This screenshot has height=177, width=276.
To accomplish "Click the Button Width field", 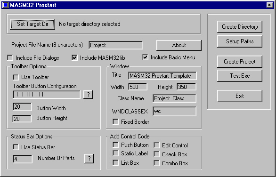I will click(x=22, y=107).
